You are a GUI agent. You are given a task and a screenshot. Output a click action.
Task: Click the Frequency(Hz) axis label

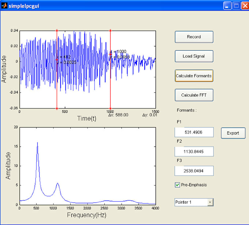(87, 215)
